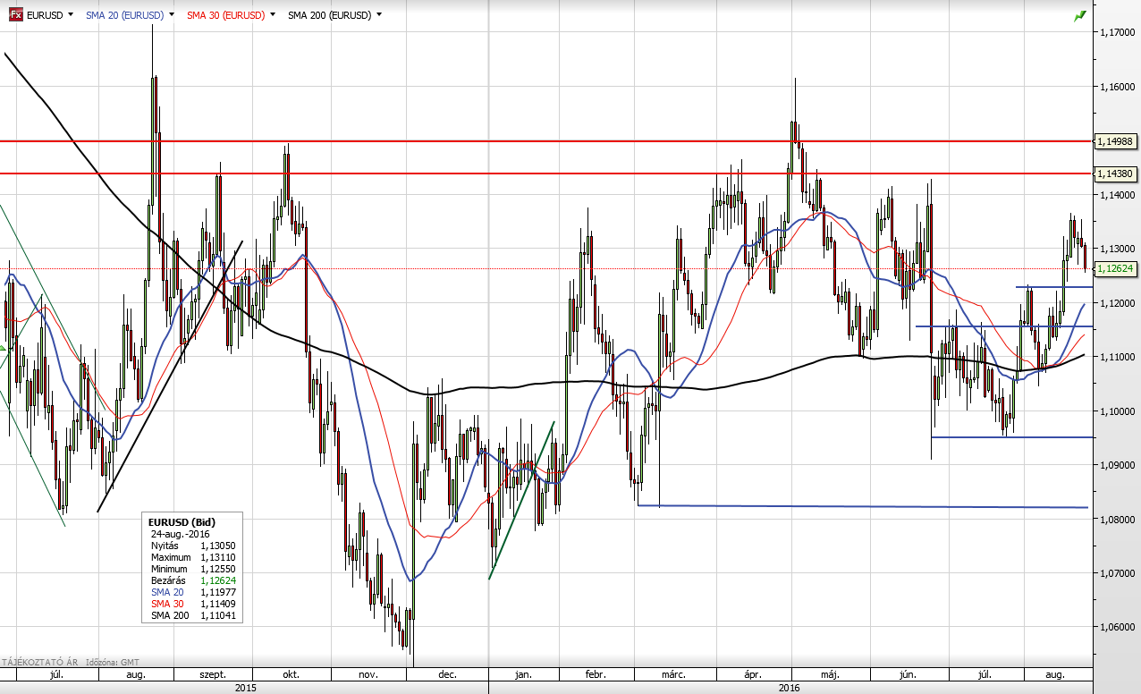The height and width of the screenshot is (694, 1141).
Task: Select the 1,14380 resistance line price tag
Action: tap(1114, 173)
